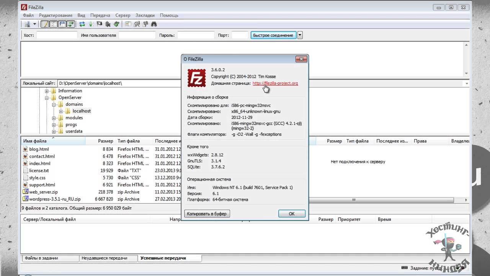Click the binoculars file search icon

154,24
